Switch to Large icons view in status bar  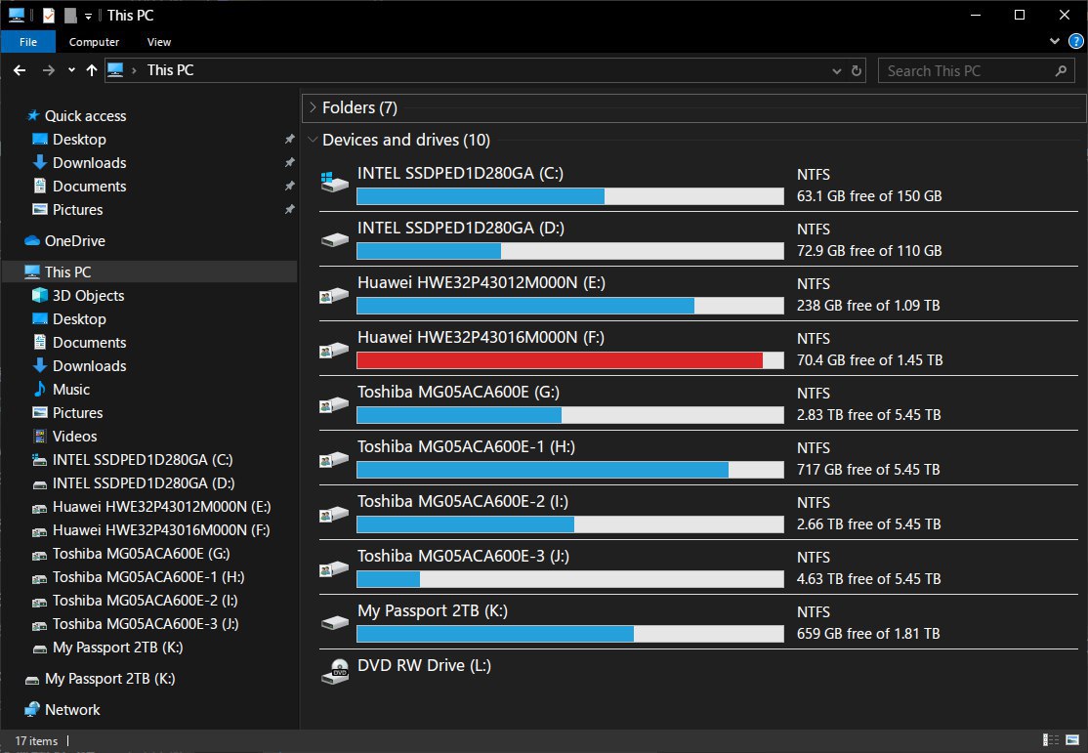(1072, 739)
